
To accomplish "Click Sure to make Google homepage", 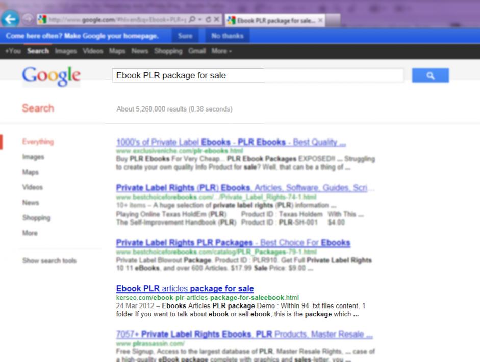I will click(x=185, y=36).
